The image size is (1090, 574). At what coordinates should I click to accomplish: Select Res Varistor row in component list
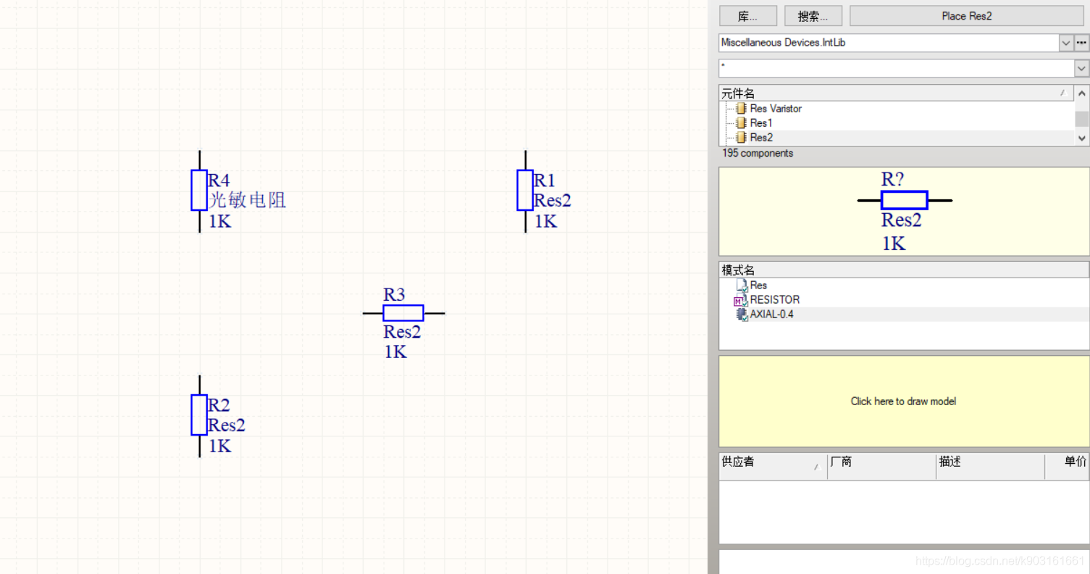897,109
